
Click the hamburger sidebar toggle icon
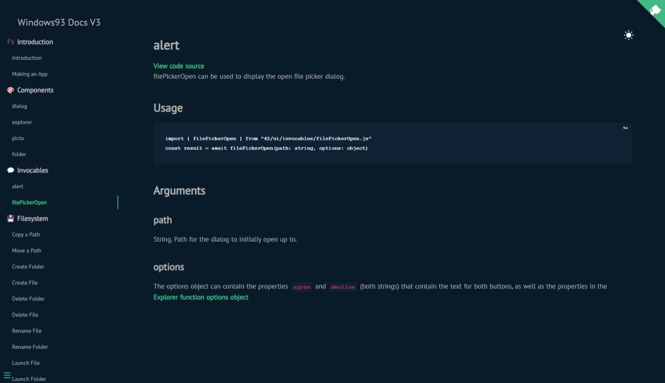[7, 375]
